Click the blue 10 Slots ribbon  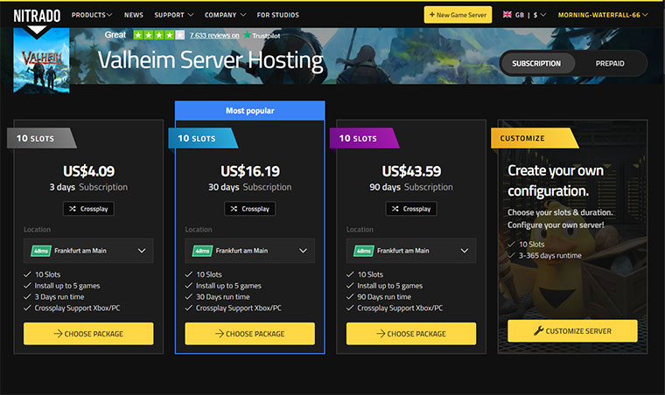tap(203, 138)
